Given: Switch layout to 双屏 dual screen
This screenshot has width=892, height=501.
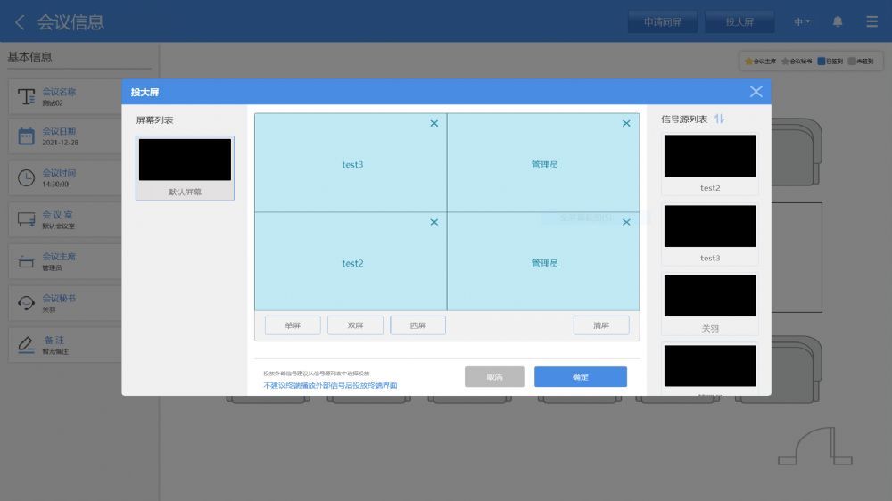Looking at the screenshot, I should click(x=355, y=325).
